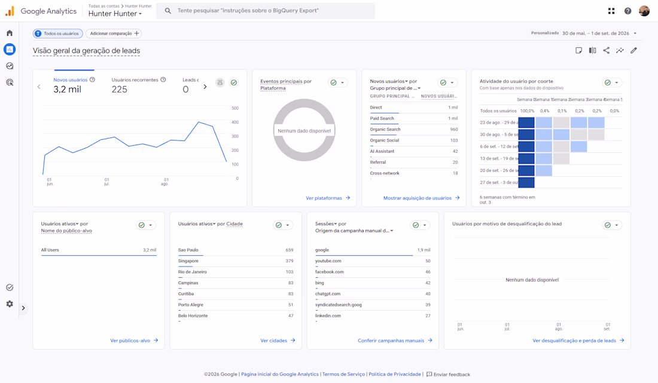
Task: Open the Sessões metric dropdown
Action: 326,224
